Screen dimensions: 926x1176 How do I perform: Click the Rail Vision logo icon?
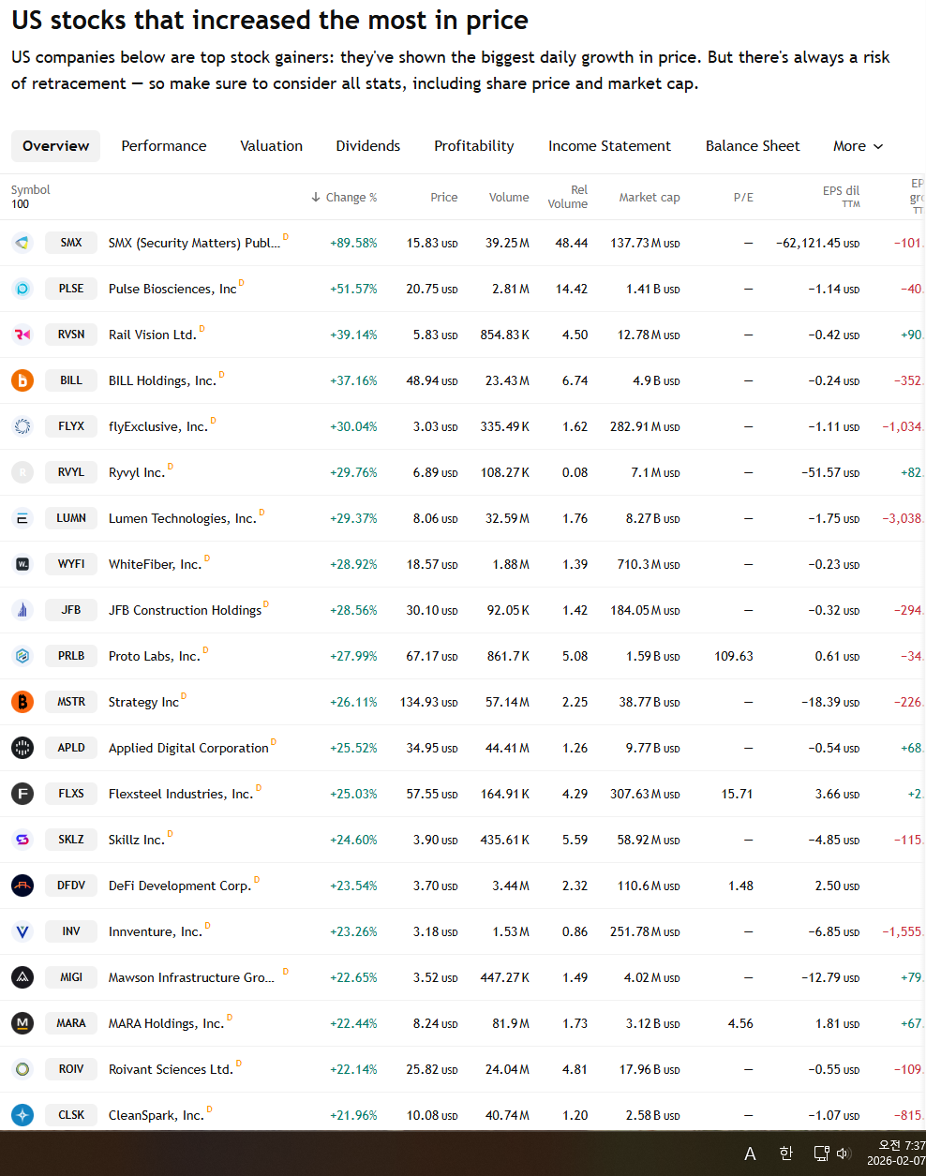click(22, 335)
